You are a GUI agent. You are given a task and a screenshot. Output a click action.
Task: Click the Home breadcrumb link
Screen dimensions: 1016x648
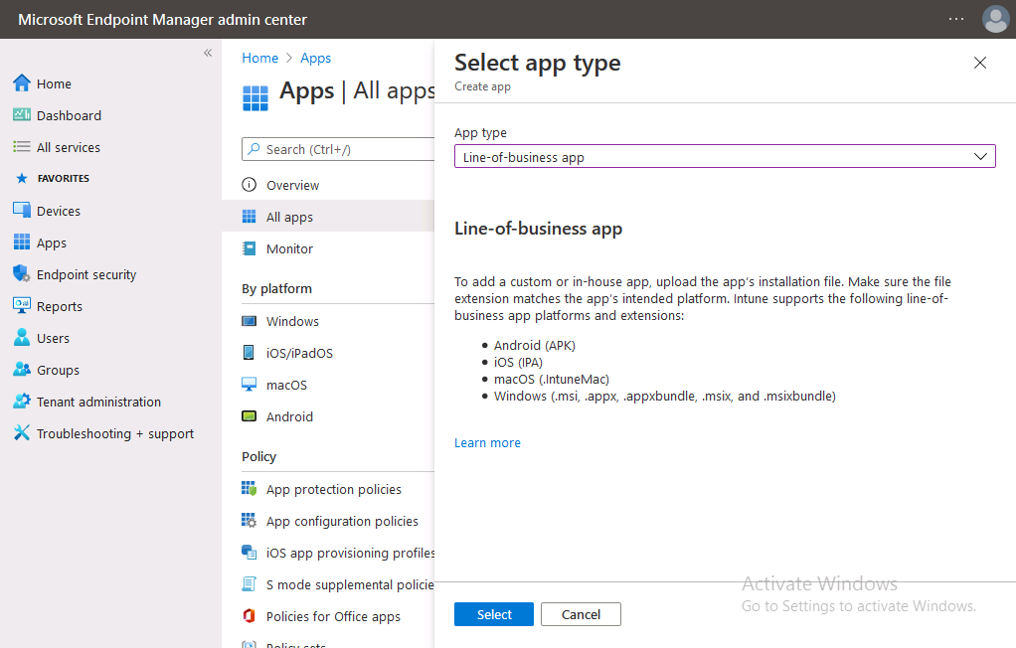[x=259, y=58]
